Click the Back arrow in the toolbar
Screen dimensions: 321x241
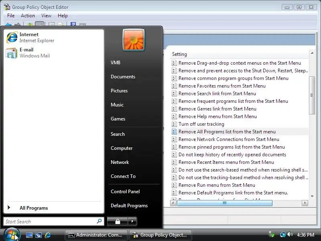[8, 25]
